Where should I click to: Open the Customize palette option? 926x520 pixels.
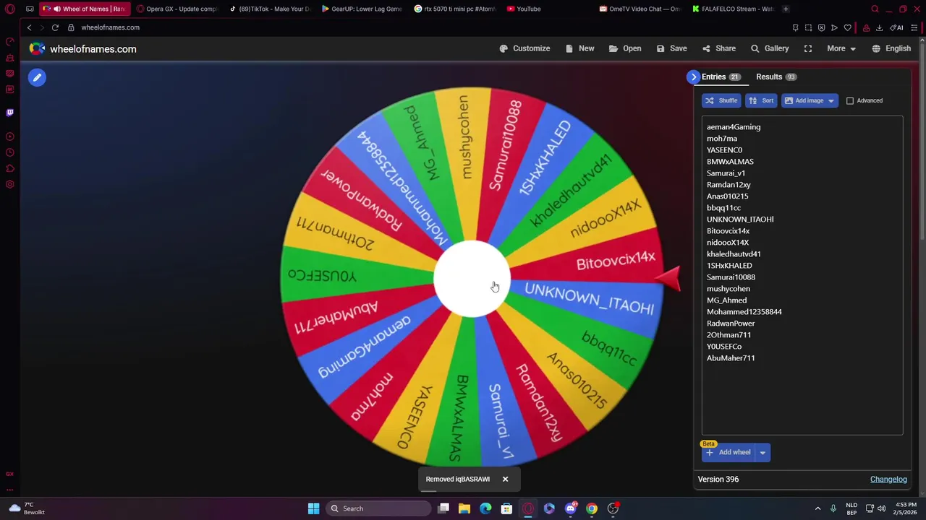(x=524, y=48)
